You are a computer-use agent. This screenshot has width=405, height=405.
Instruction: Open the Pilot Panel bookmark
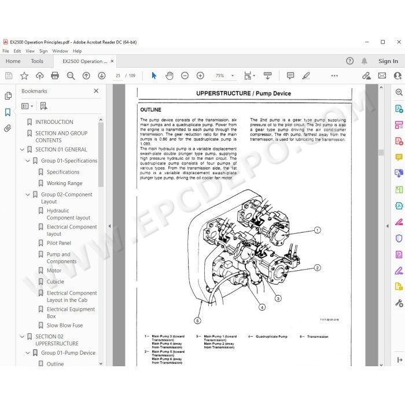pyautogui.click(x=58, y=243)
